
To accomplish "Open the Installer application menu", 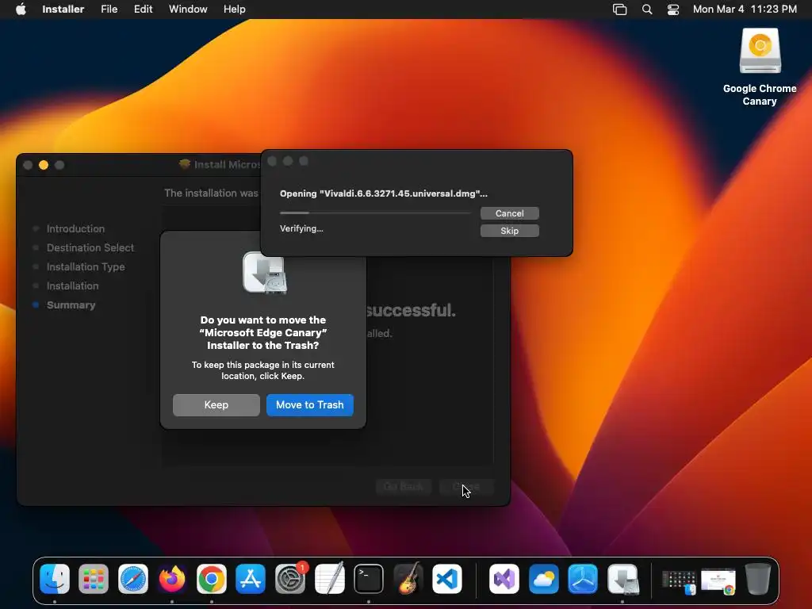I will (63, 10).
